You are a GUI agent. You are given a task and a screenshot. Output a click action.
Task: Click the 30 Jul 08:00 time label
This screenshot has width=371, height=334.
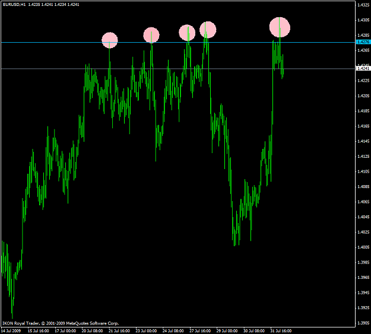tap(254, 330)
